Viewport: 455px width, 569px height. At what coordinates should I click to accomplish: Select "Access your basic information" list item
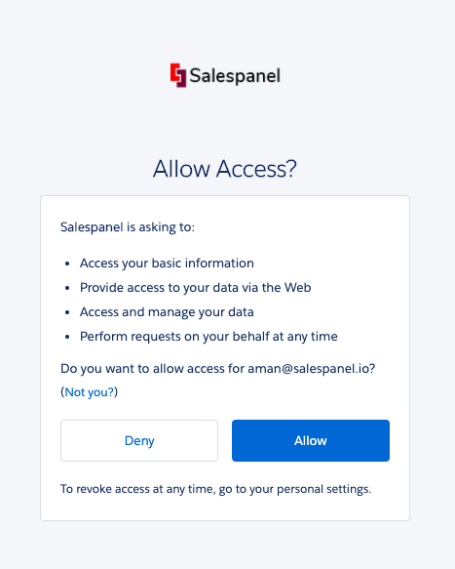[167, 264]
